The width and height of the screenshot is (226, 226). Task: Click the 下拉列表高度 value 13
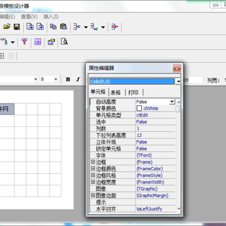tap(139, 135)
